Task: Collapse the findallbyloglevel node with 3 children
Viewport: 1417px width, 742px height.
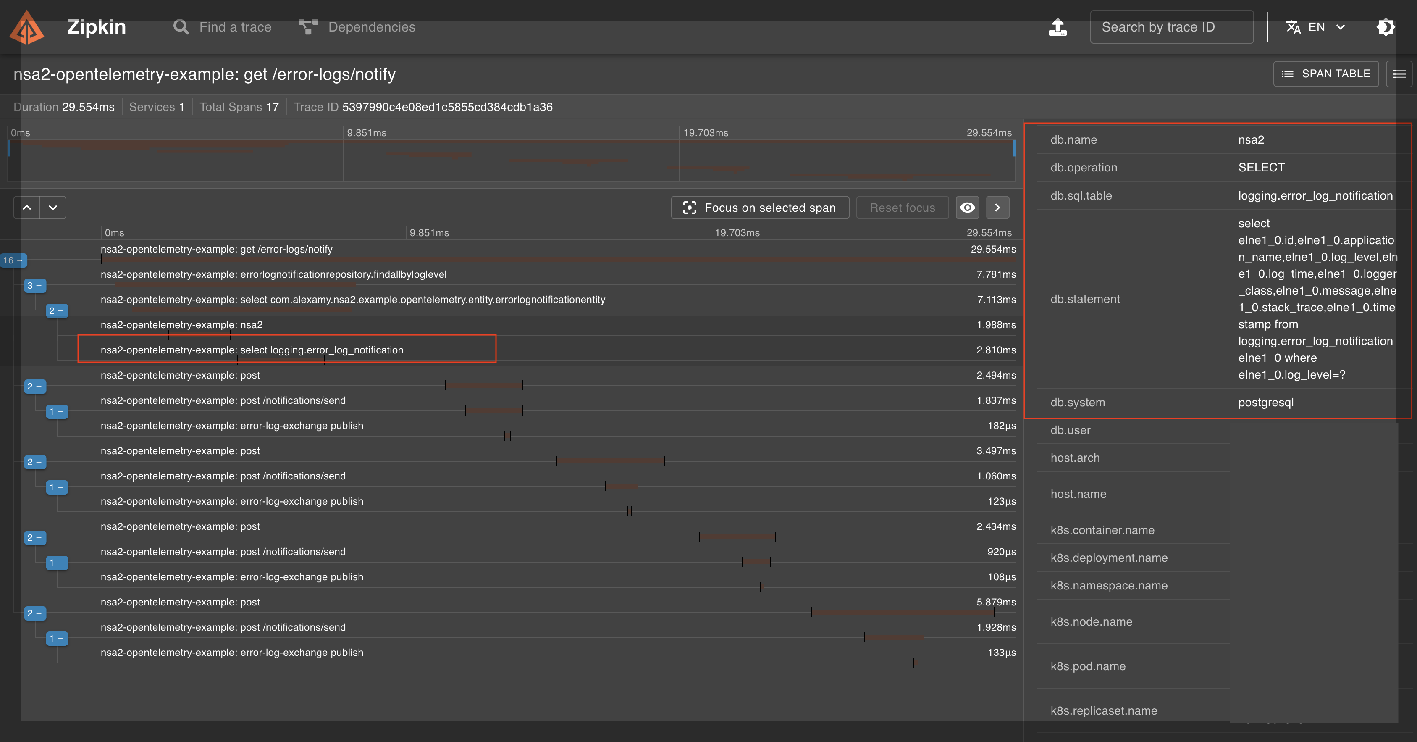Action: pyautogui.click(x=35, y=286)
